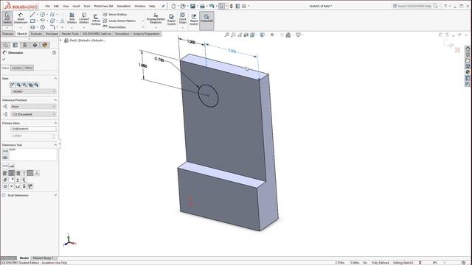Open the PropertyManager tab icon

(15, 45)
